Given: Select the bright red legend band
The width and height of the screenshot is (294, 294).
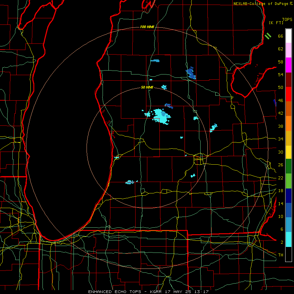Looking at the screenshot, I should pyautogui.click(x=288, y=94).
